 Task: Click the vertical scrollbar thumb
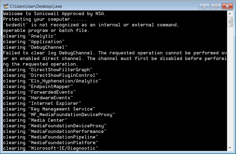(x=230, y=22)
